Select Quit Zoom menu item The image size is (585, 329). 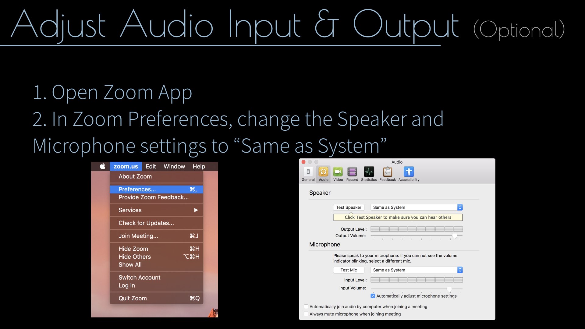[x=156, y=299]
